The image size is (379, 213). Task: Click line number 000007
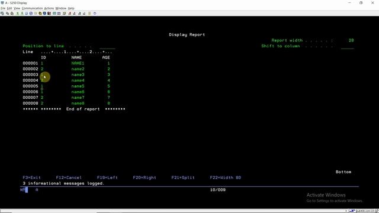tap(30, 98)
